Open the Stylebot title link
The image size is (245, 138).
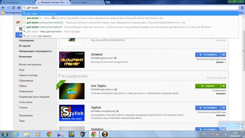[x=97, y=129]
